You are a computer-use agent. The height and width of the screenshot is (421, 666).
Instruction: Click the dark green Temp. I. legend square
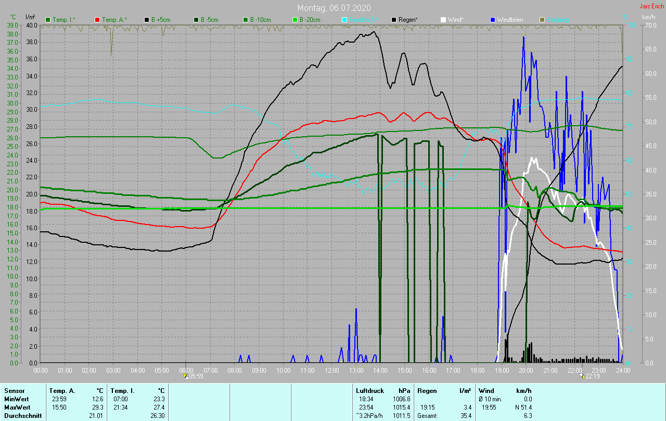48,20
